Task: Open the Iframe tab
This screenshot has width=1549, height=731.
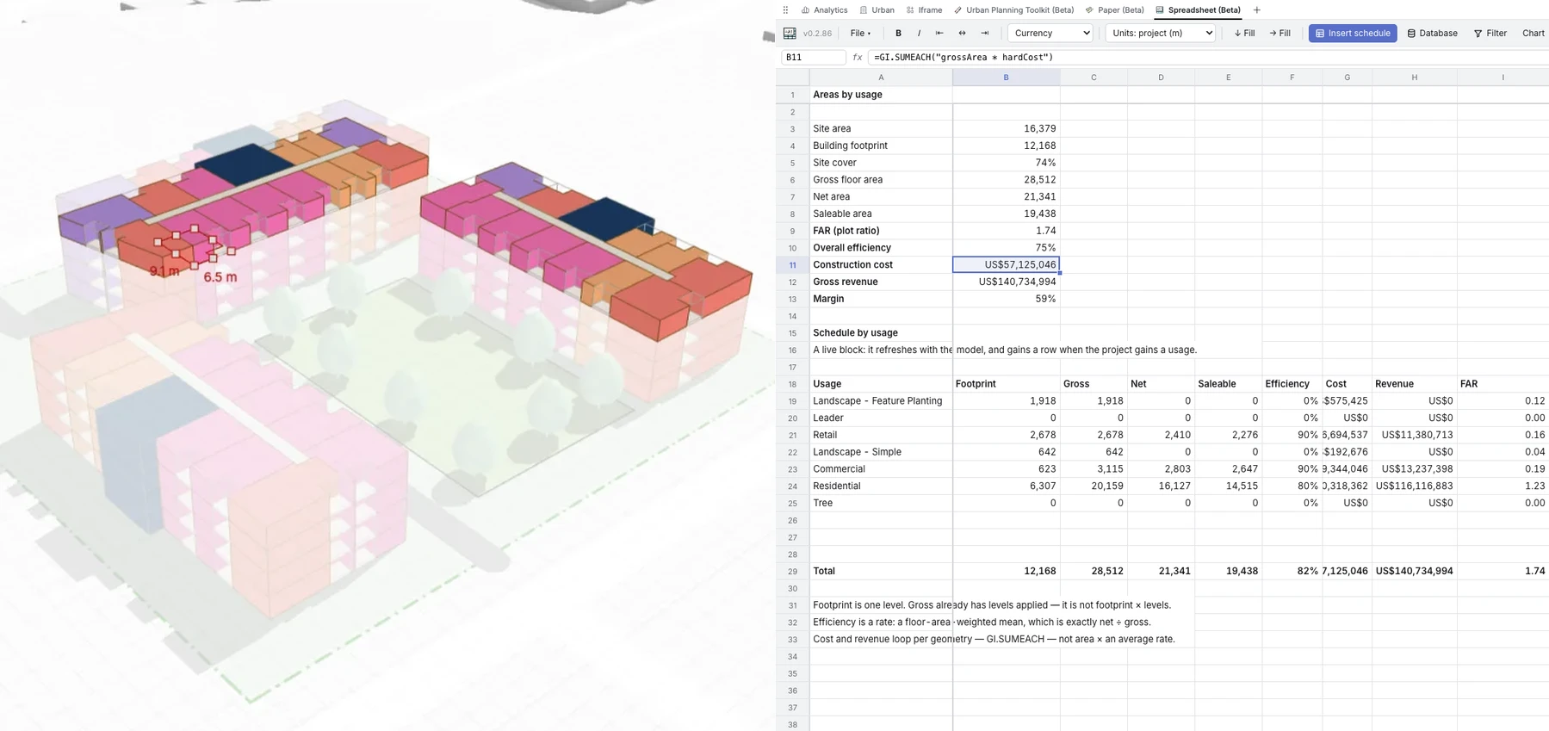Action: (924, 10)
